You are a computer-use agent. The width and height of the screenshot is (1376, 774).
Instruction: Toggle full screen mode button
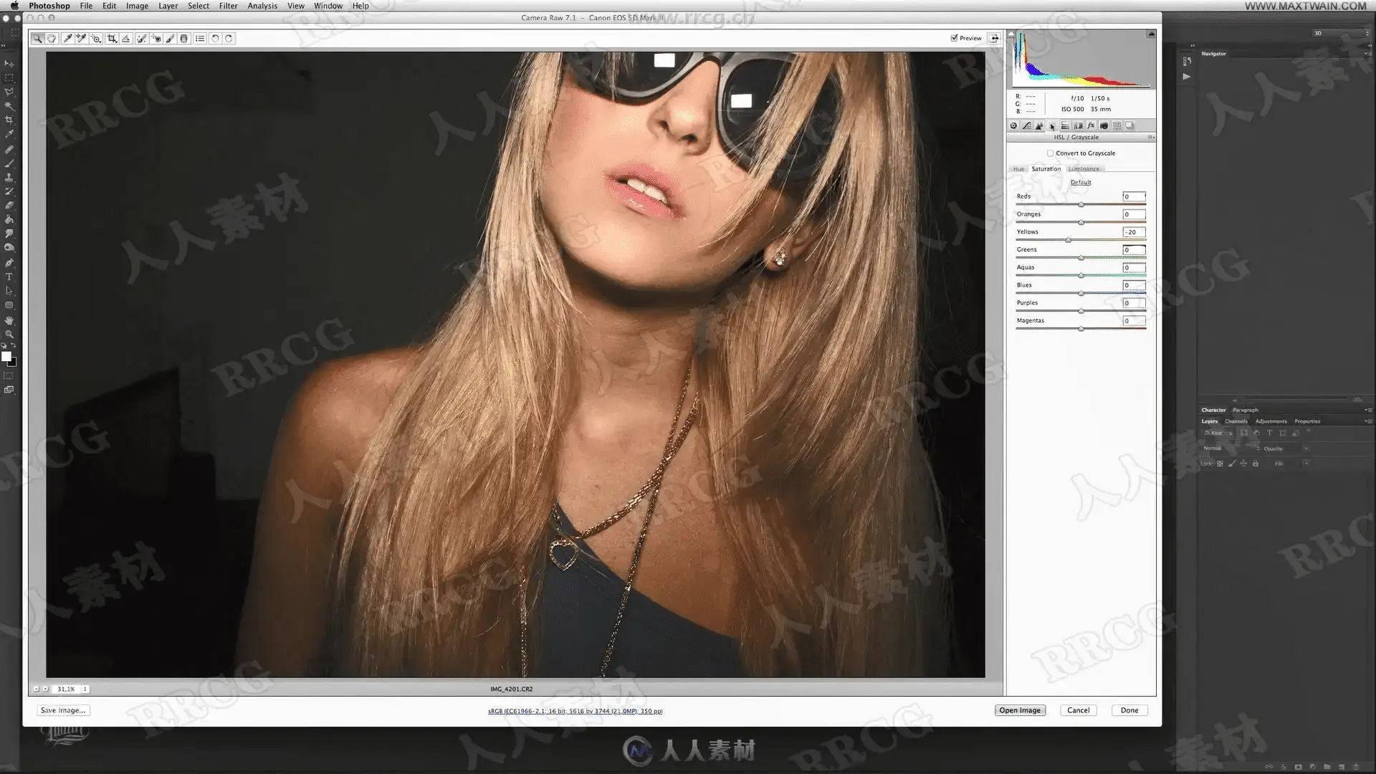[x=994, y=38]
